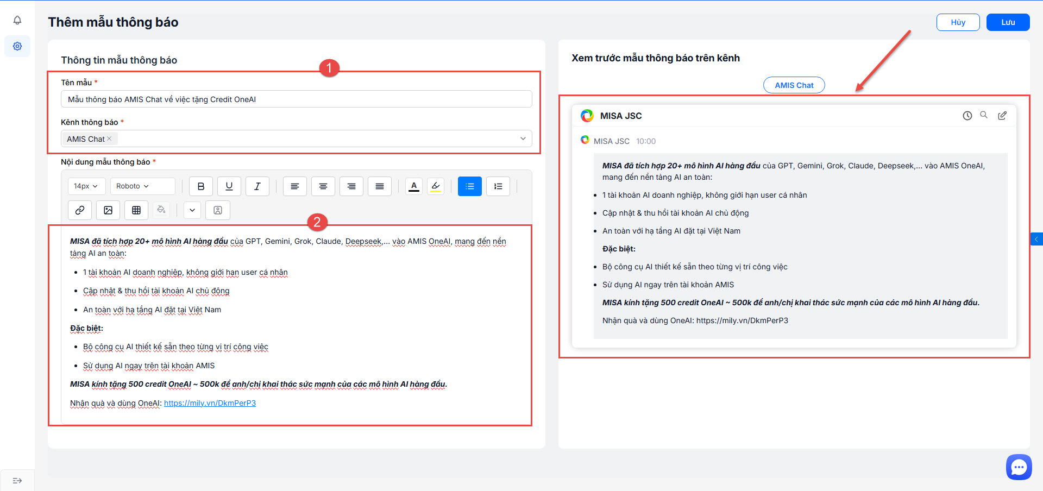The image size is (1043, 491).
Task: Insert a hyperlink
Action: [x=80, y=210]
